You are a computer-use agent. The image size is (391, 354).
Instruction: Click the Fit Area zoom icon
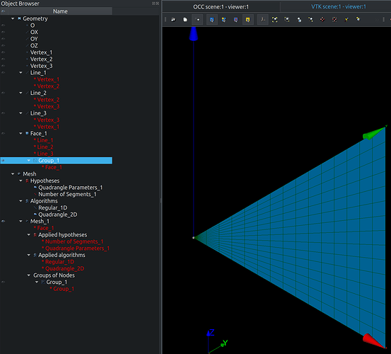287,20
